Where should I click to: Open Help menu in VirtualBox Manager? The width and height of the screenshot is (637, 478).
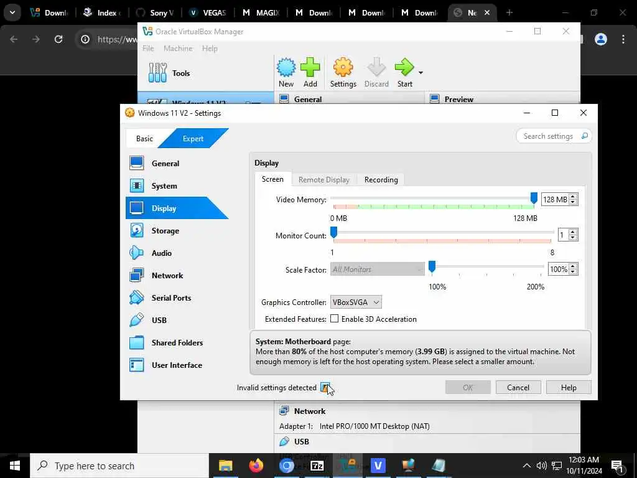coord(210,49)
